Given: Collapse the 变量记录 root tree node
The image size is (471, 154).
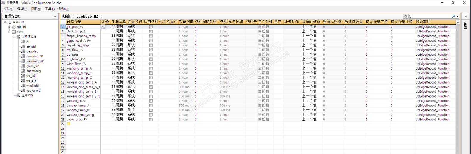Looking at the screenshot, I should [x=5, y=22].
